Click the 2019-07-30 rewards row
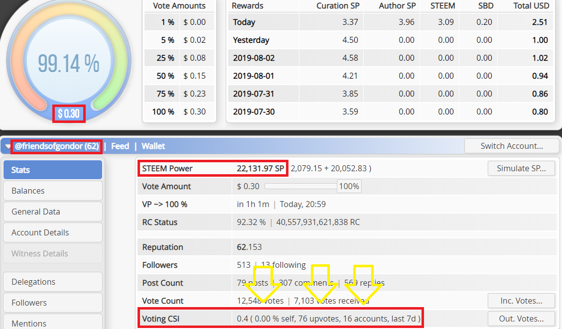The height and width of the screenshot is (329, 562). point(390,111)
